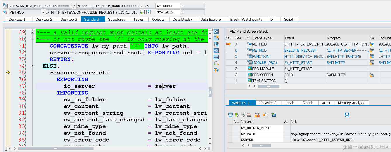Open the Break./Watchpoints tab
Screen dimensions: 391x152
click(246, 19)
